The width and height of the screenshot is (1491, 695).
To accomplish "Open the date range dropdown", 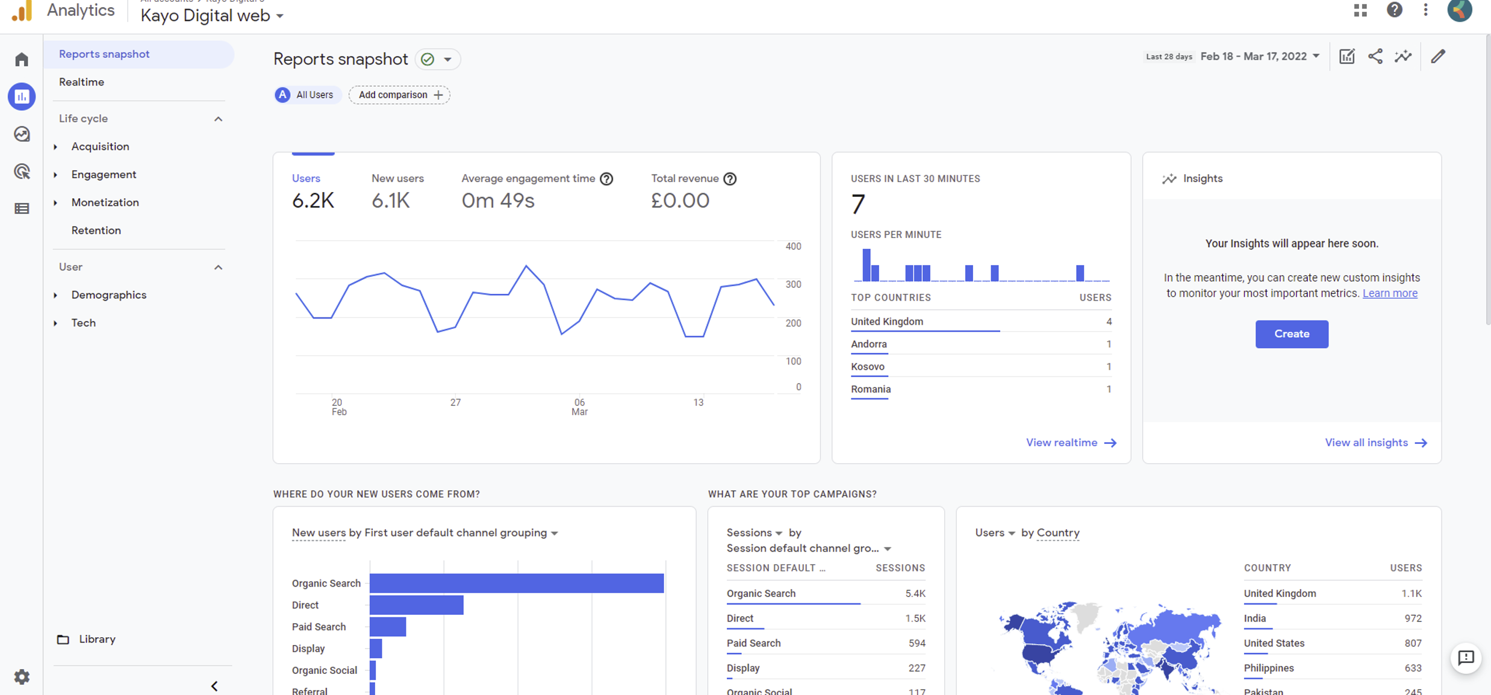I will click(x=1260, y=57).
